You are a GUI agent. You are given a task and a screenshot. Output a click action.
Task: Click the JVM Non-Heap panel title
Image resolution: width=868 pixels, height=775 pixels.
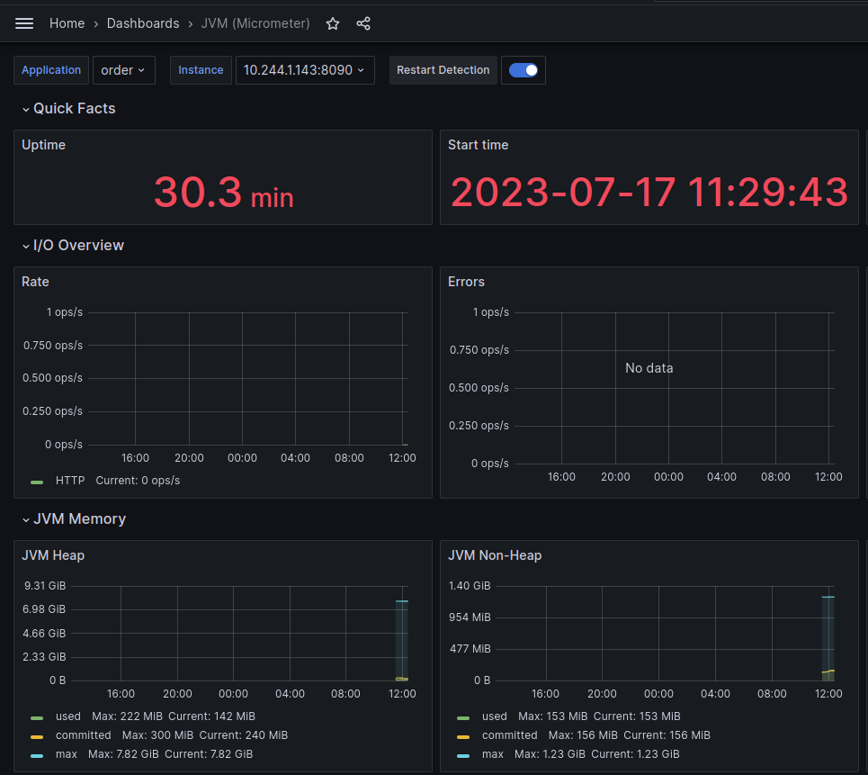point(495,555)
